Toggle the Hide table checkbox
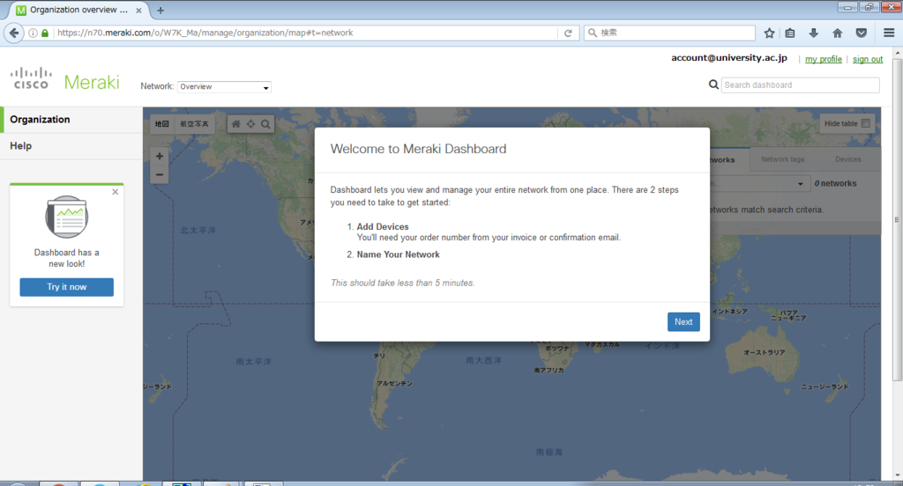Image resolution: width=903 pixels, height=486 pixels. click(x=866, y=123)
